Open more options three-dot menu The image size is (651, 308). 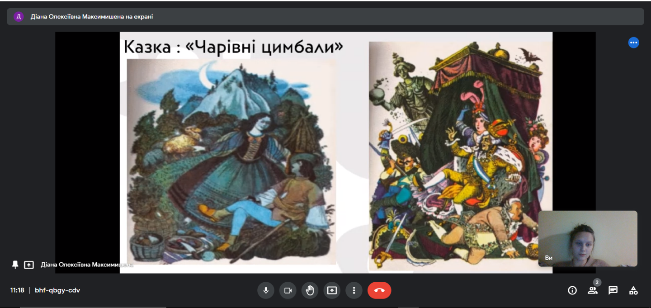tap(354, 290)
